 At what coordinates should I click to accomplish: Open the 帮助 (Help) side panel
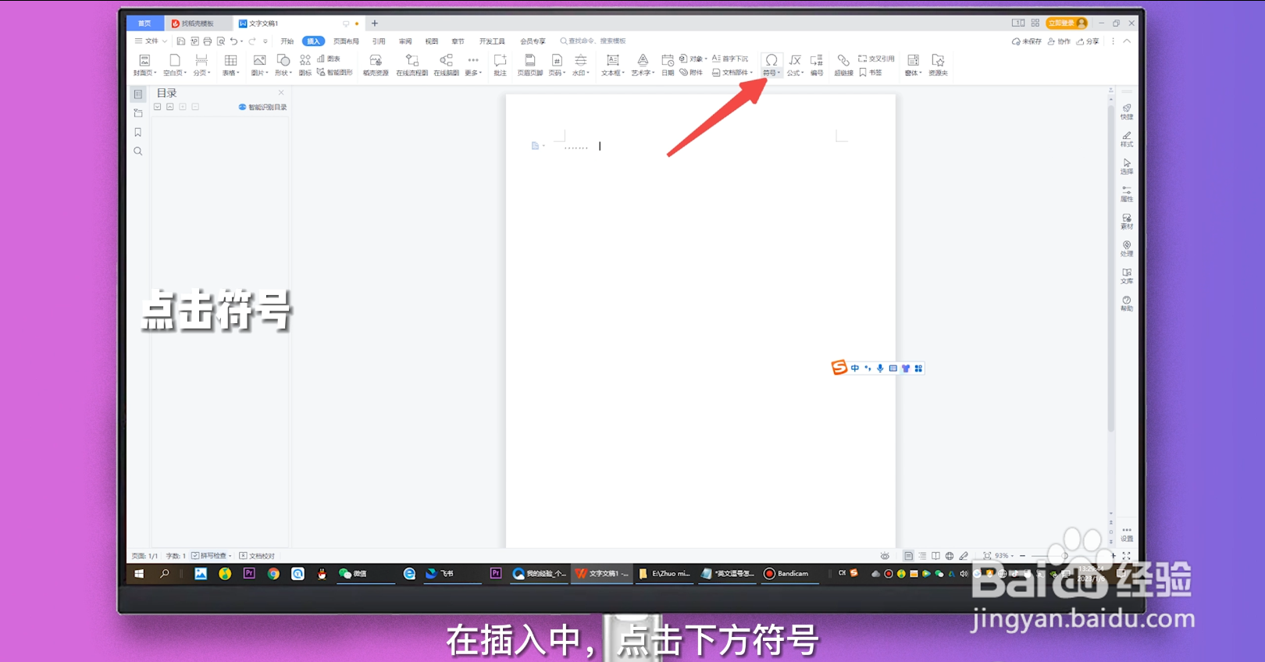click(x=1127, y=304)
